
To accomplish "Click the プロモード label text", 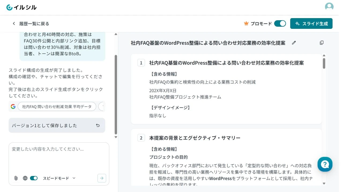I will coord(261,24).
